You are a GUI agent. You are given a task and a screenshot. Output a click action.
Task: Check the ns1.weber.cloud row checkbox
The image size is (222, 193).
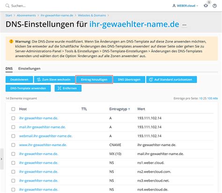(x=13, y=163)
